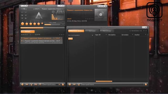Collapse the playlist group with the minus sign
The height and width of the screenshot is (94, 168).
pyautogui.click(x=61, y=38)
